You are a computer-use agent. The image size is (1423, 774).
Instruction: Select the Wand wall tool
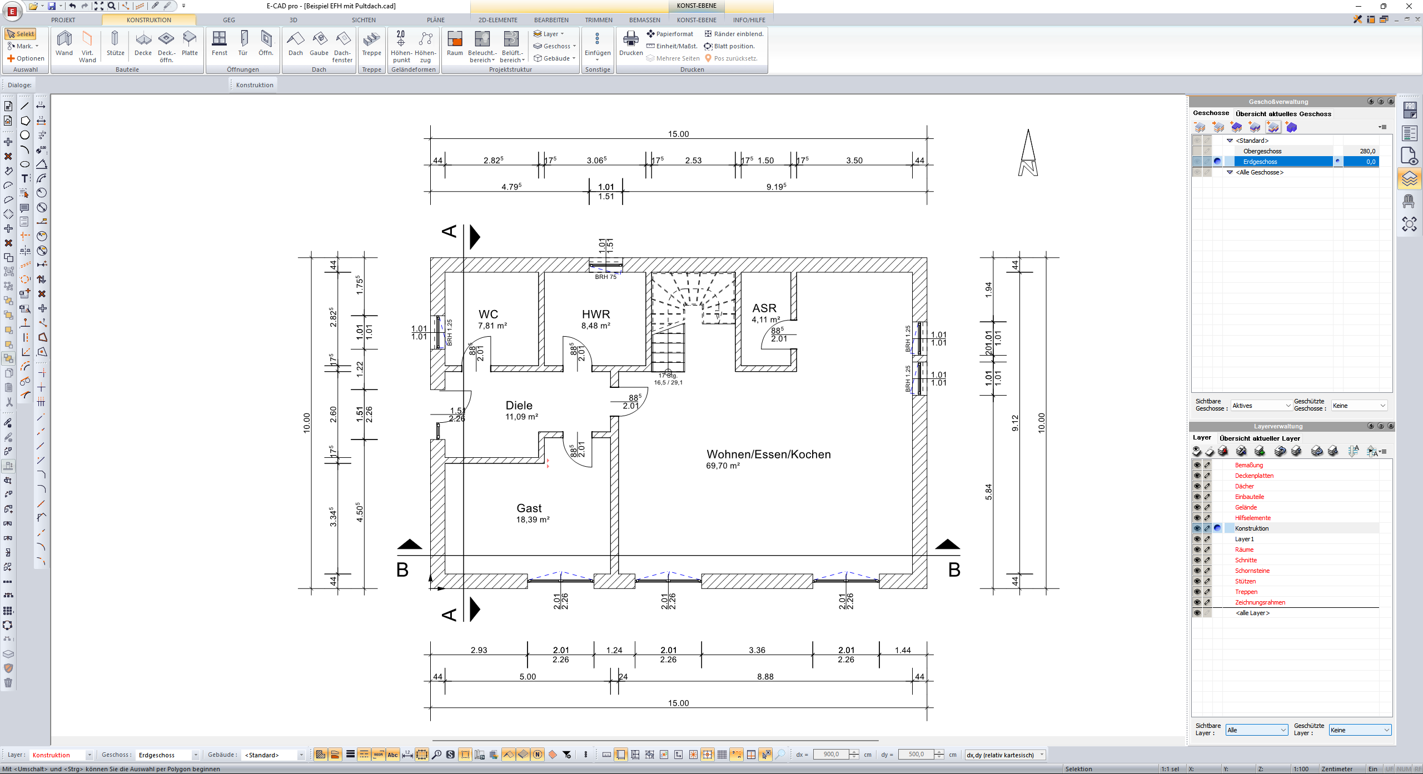pyautogui.click(x=64, y=43)
